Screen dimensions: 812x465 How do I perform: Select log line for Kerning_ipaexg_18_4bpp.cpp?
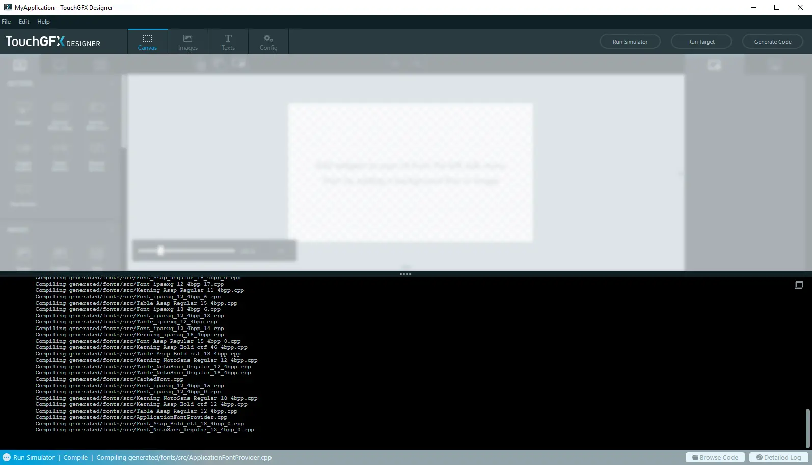[129, 335]
